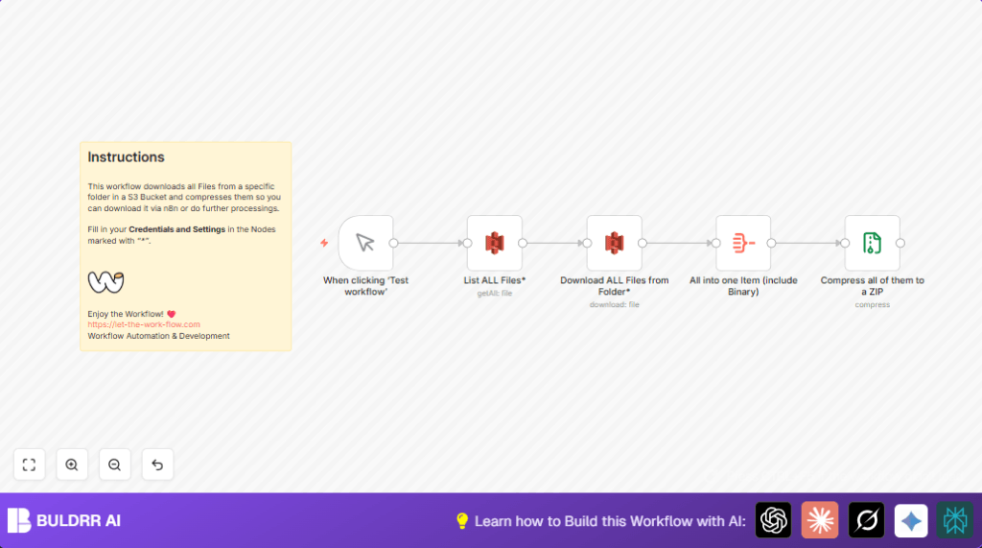Click the output connector of the ZIP compress node
This screenshot has height=548, width=982.
coord(900,243)
